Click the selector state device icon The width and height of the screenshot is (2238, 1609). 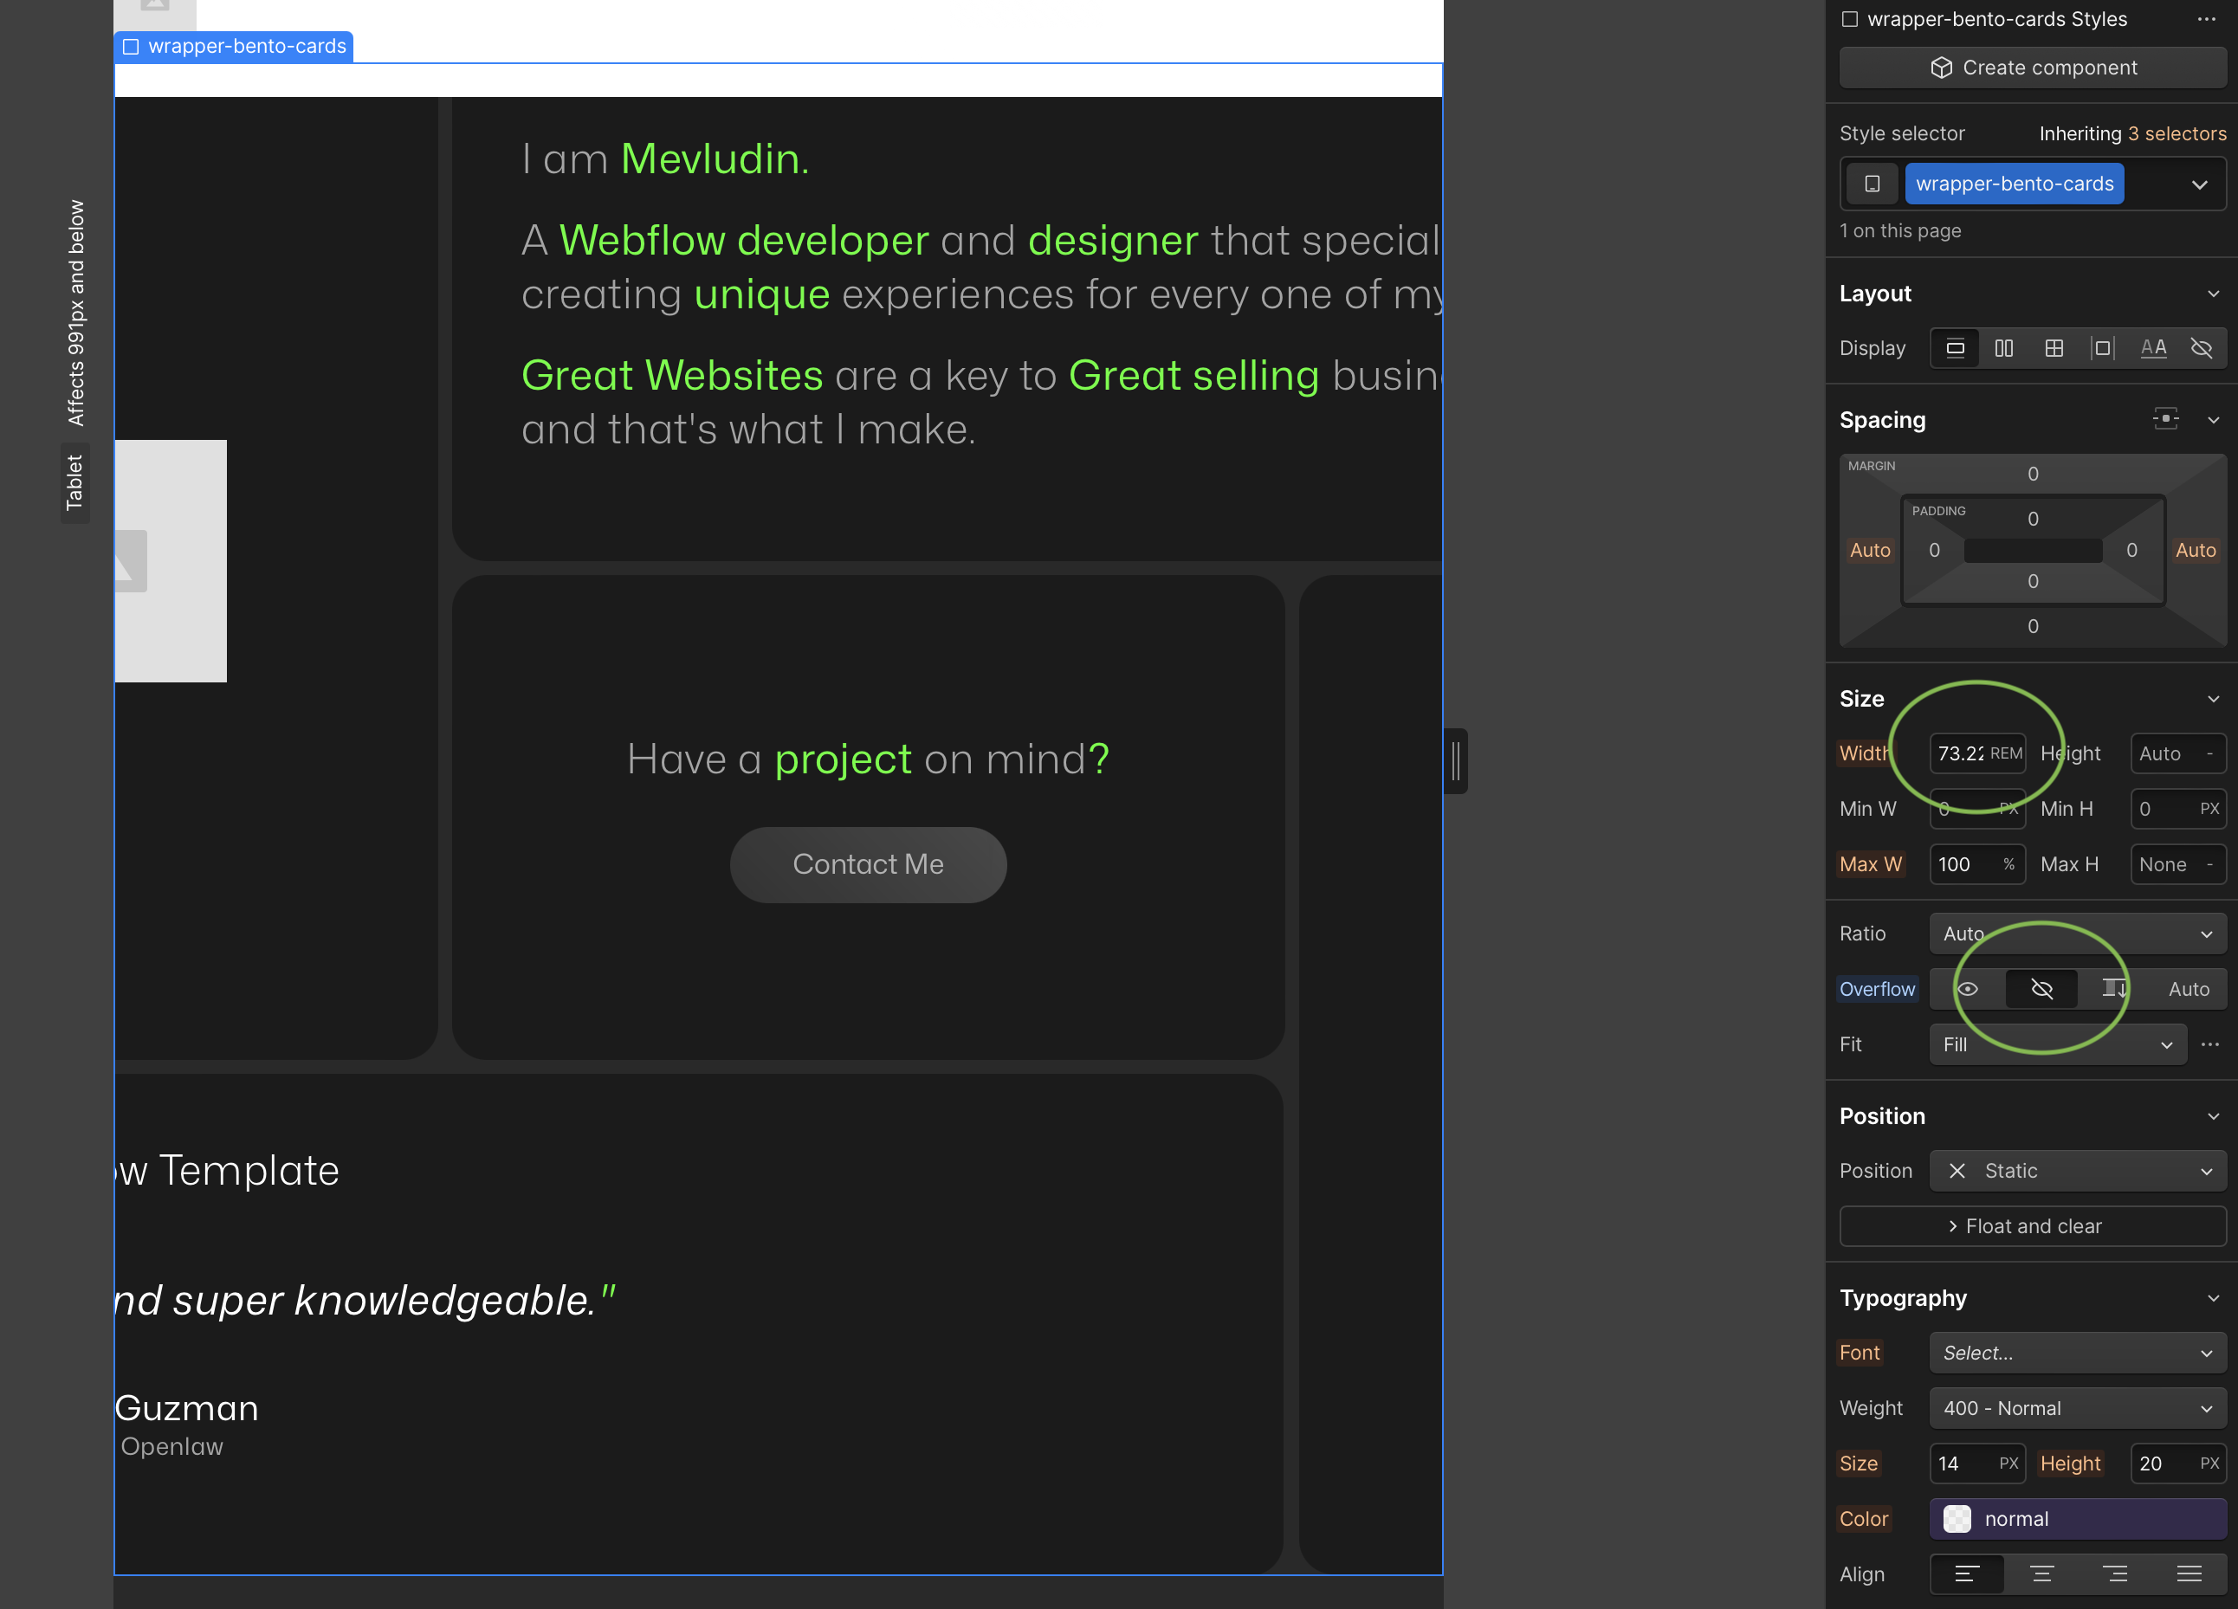point(1872,184)
